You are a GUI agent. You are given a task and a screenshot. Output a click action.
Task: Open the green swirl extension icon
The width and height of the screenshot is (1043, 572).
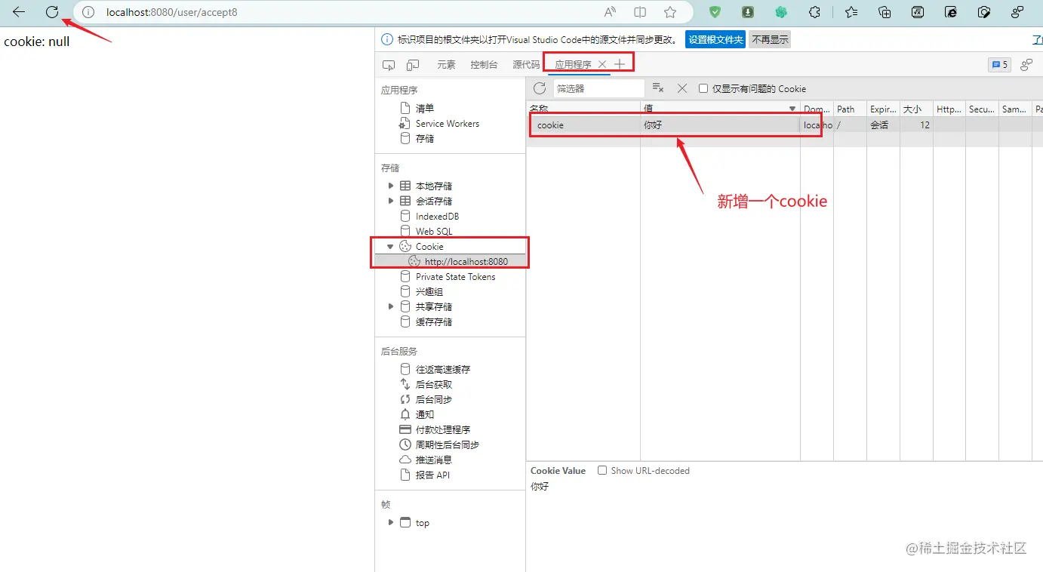coord(781,12)
